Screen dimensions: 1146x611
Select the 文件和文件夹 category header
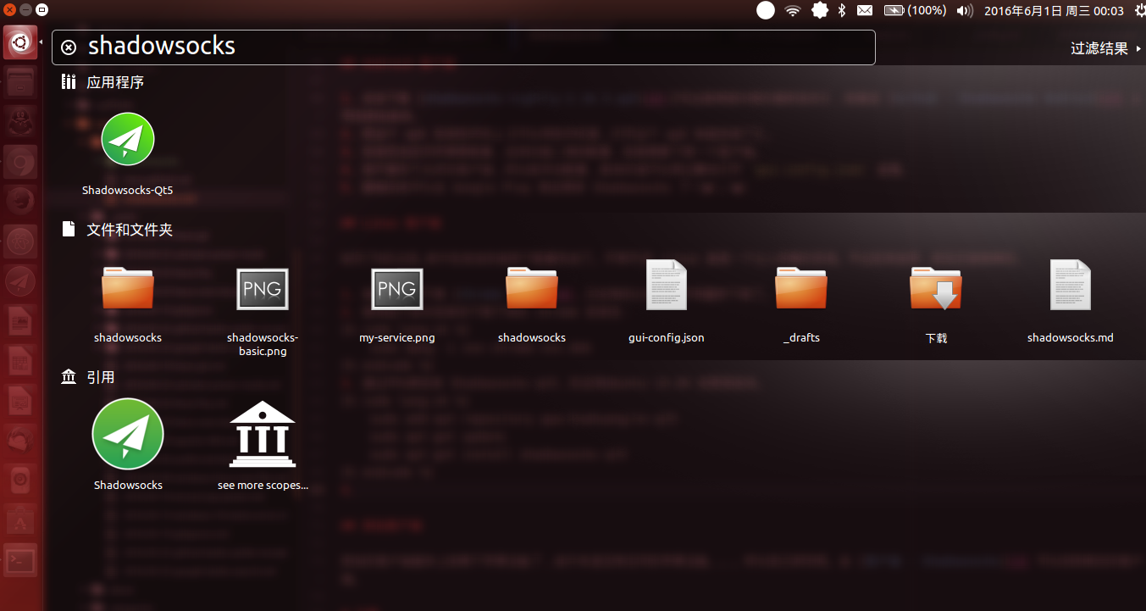click(x=117, y=229)
